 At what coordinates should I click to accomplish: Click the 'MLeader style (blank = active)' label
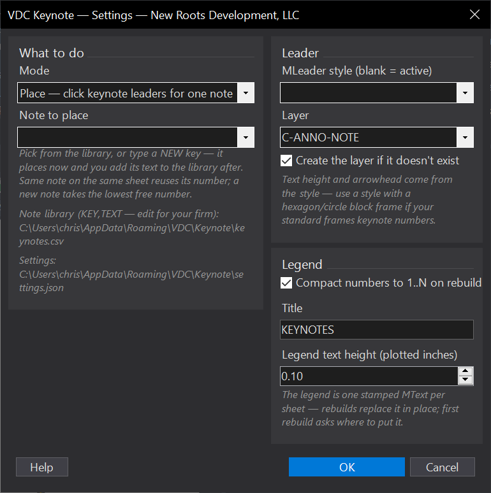(x=357, y=71)
